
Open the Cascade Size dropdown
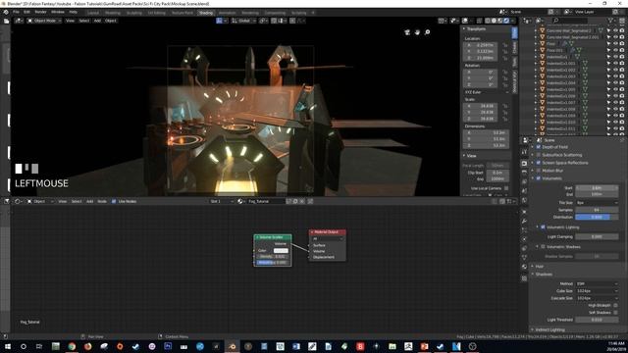(597, 298)
